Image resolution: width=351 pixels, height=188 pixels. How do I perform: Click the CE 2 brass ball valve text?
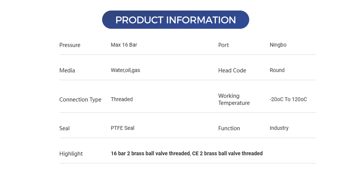[227, 153]
